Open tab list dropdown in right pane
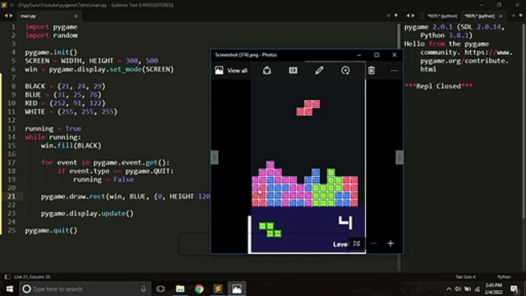Image resolution: width=526 pixels, height=296 pixels. 521,16
